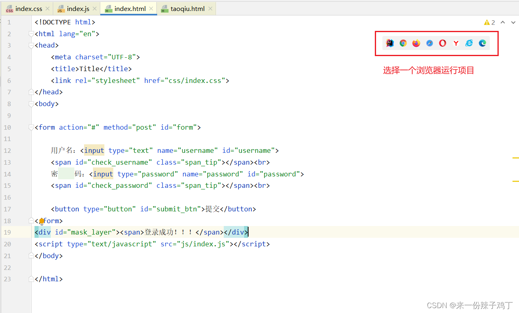Click the HTML file icon on index.html tab
This screenshot has height=313, width=519.
tap(108, 9)
